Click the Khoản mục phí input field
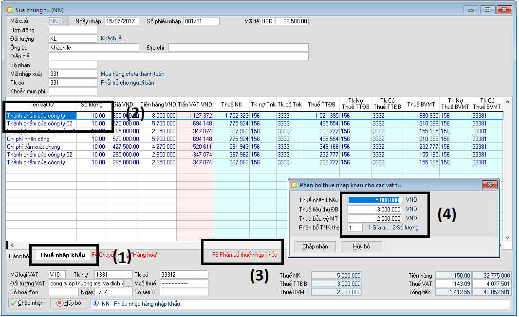This screenshot has width=519, height=317. pyautogui.click(x=73, y=91)
